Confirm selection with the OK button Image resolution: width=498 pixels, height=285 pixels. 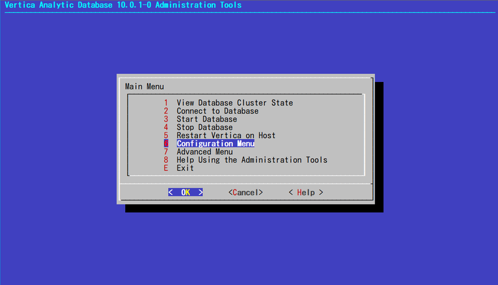(186, 192)
